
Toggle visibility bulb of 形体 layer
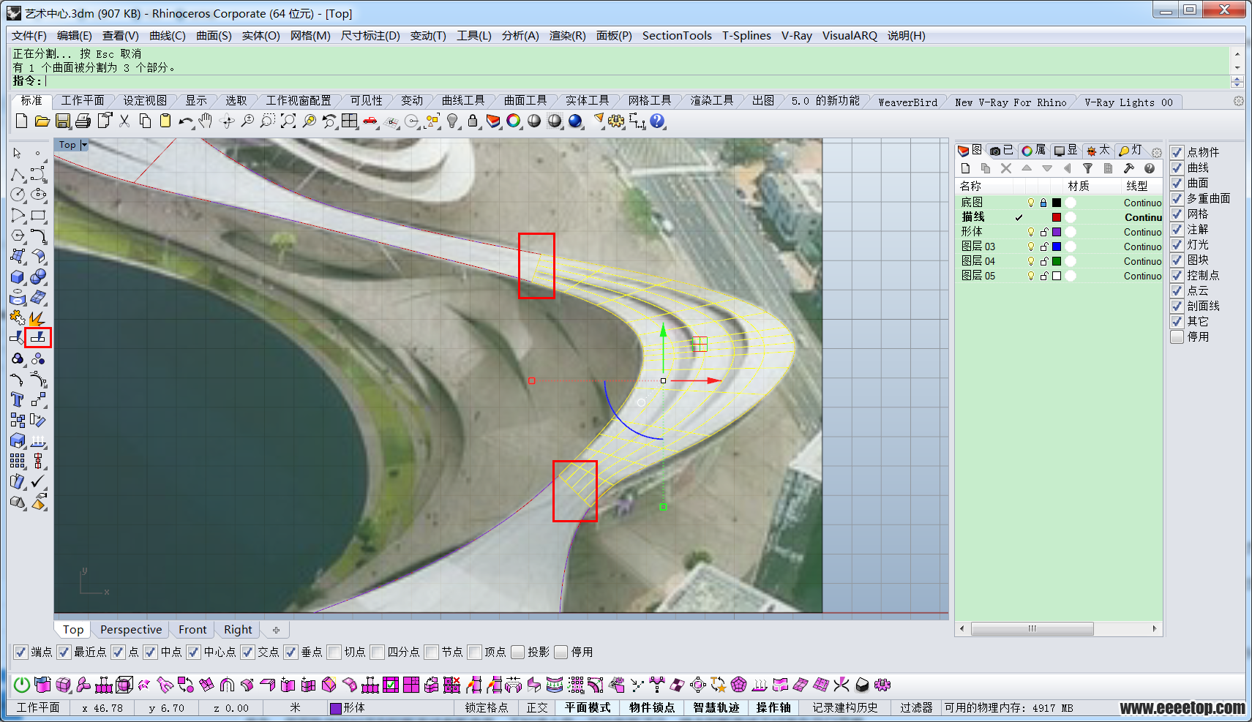coord(1031,232)
